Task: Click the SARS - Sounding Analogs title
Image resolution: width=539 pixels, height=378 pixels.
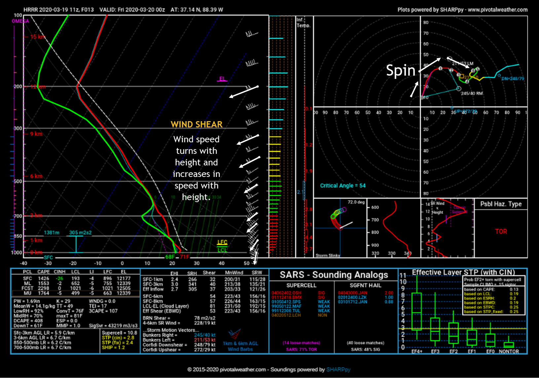Action: (x=334, y=275)
